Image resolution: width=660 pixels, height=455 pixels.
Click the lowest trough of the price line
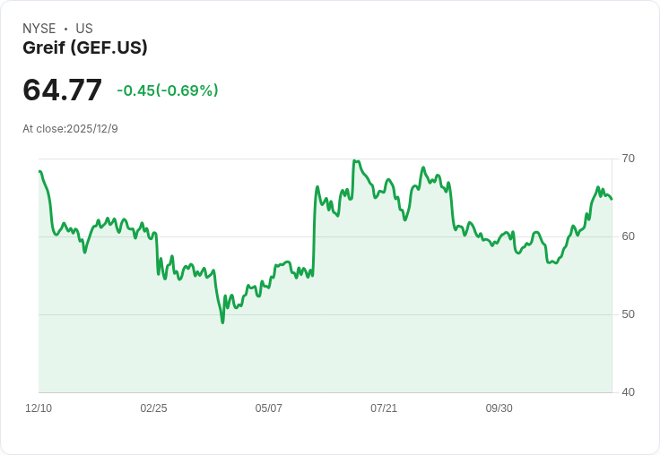pyautogui.click(x=222, y=322)
